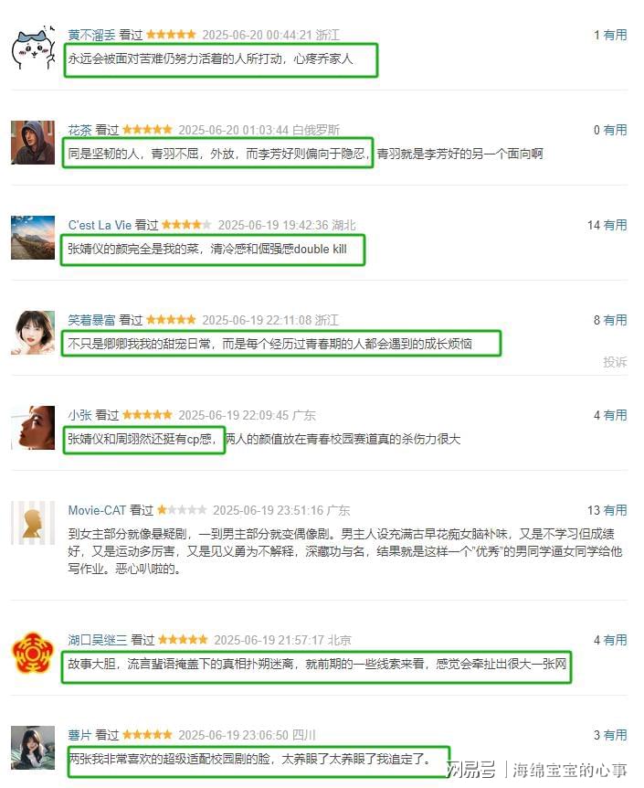Click 湖口吴继三's red flower emblem avatar
The height and width of the screenshot is (788, 644).
coord(33,653)
